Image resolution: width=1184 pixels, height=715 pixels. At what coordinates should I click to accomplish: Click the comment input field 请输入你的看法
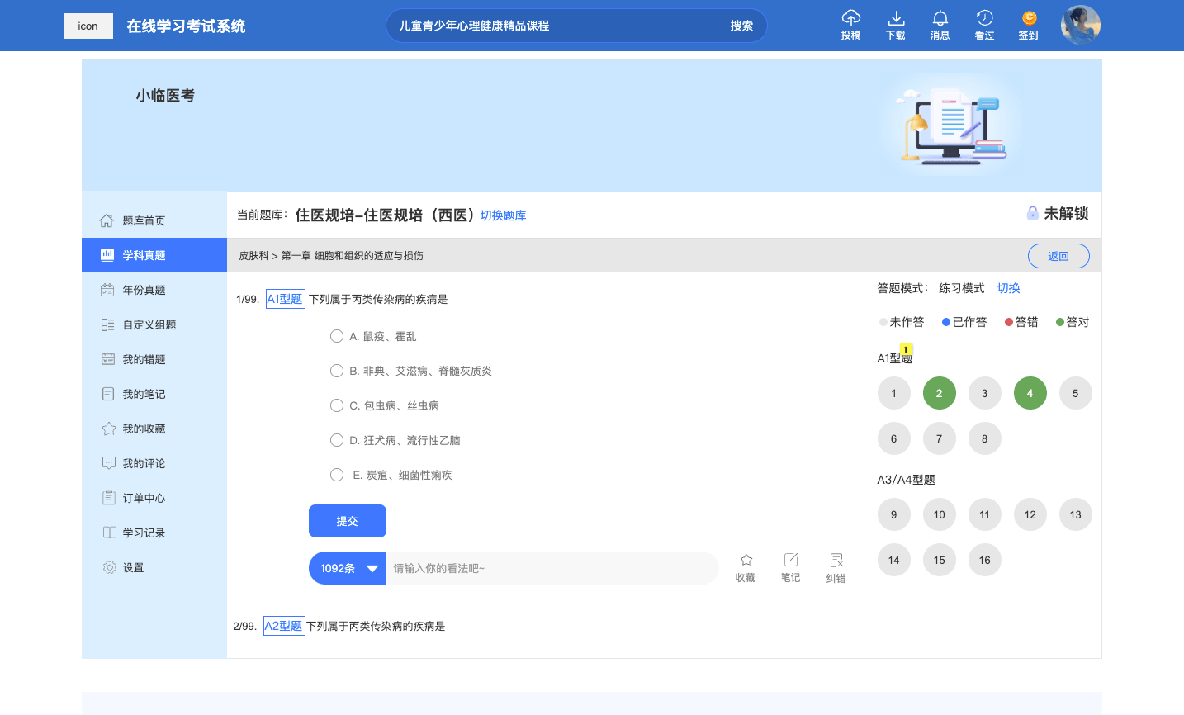tap(552, 568)
